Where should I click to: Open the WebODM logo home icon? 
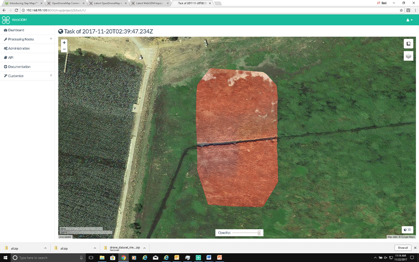[x=6, y=20]
